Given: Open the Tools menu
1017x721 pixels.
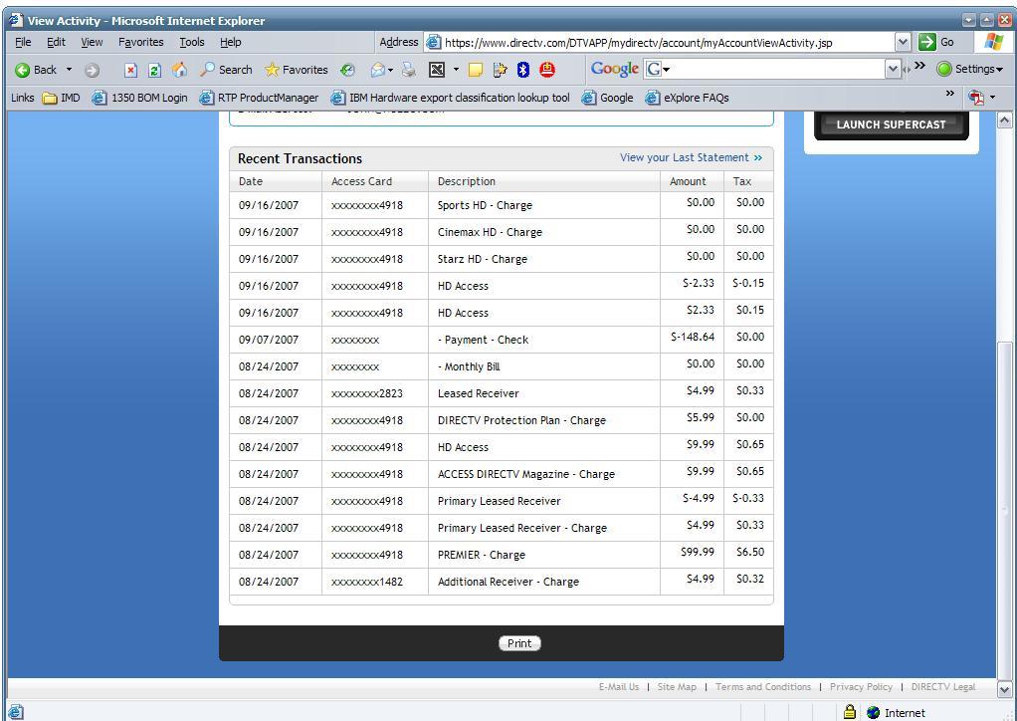Looking at the screenshot, I should pyautogui.click(x=192, y=42).
